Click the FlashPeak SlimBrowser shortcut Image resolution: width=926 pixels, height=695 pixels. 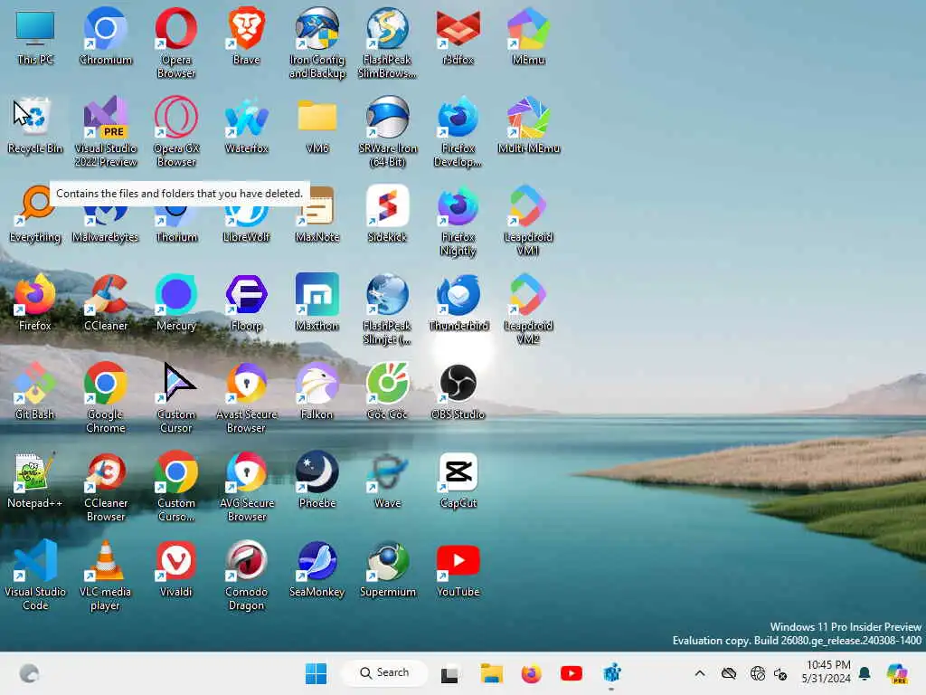click(x=387, y=43)
